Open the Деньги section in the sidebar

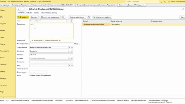click(x=2, y=58)
